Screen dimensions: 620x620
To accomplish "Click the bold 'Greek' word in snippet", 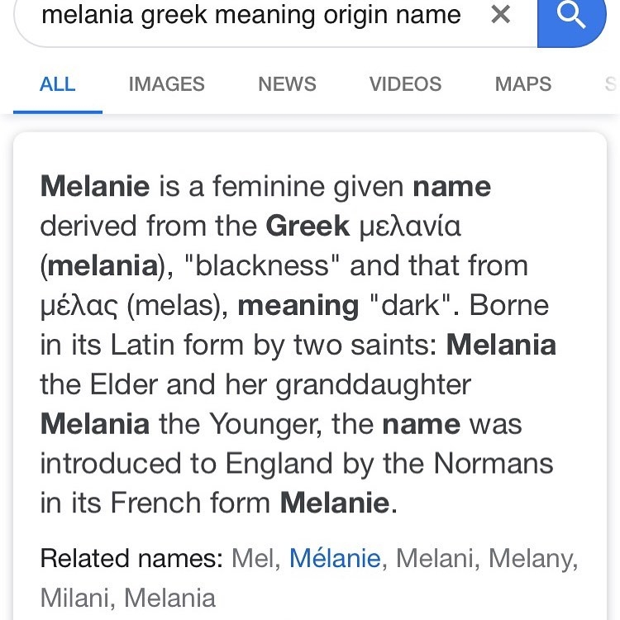I will coord(308,226).
